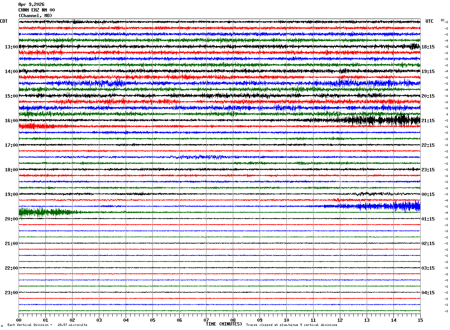Click minute tick label 03 on time axis
Image resolution: width=450 pixels, height=330 pixels.
(99, 320)
